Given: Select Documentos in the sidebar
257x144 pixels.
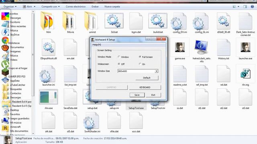Looking at the screenshot, I should (17, 47).
